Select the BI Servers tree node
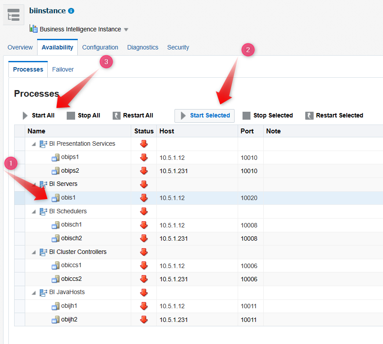This screenshot has width=383, height=344. tap(63, 184)
